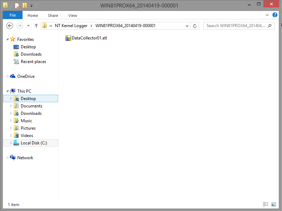282x211 pixels.
Task: Expand the Network tree node
Action: (7, 157)
